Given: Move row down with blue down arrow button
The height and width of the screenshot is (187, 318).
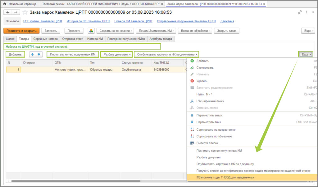Looking at the screenshot, I should (39, 54).
